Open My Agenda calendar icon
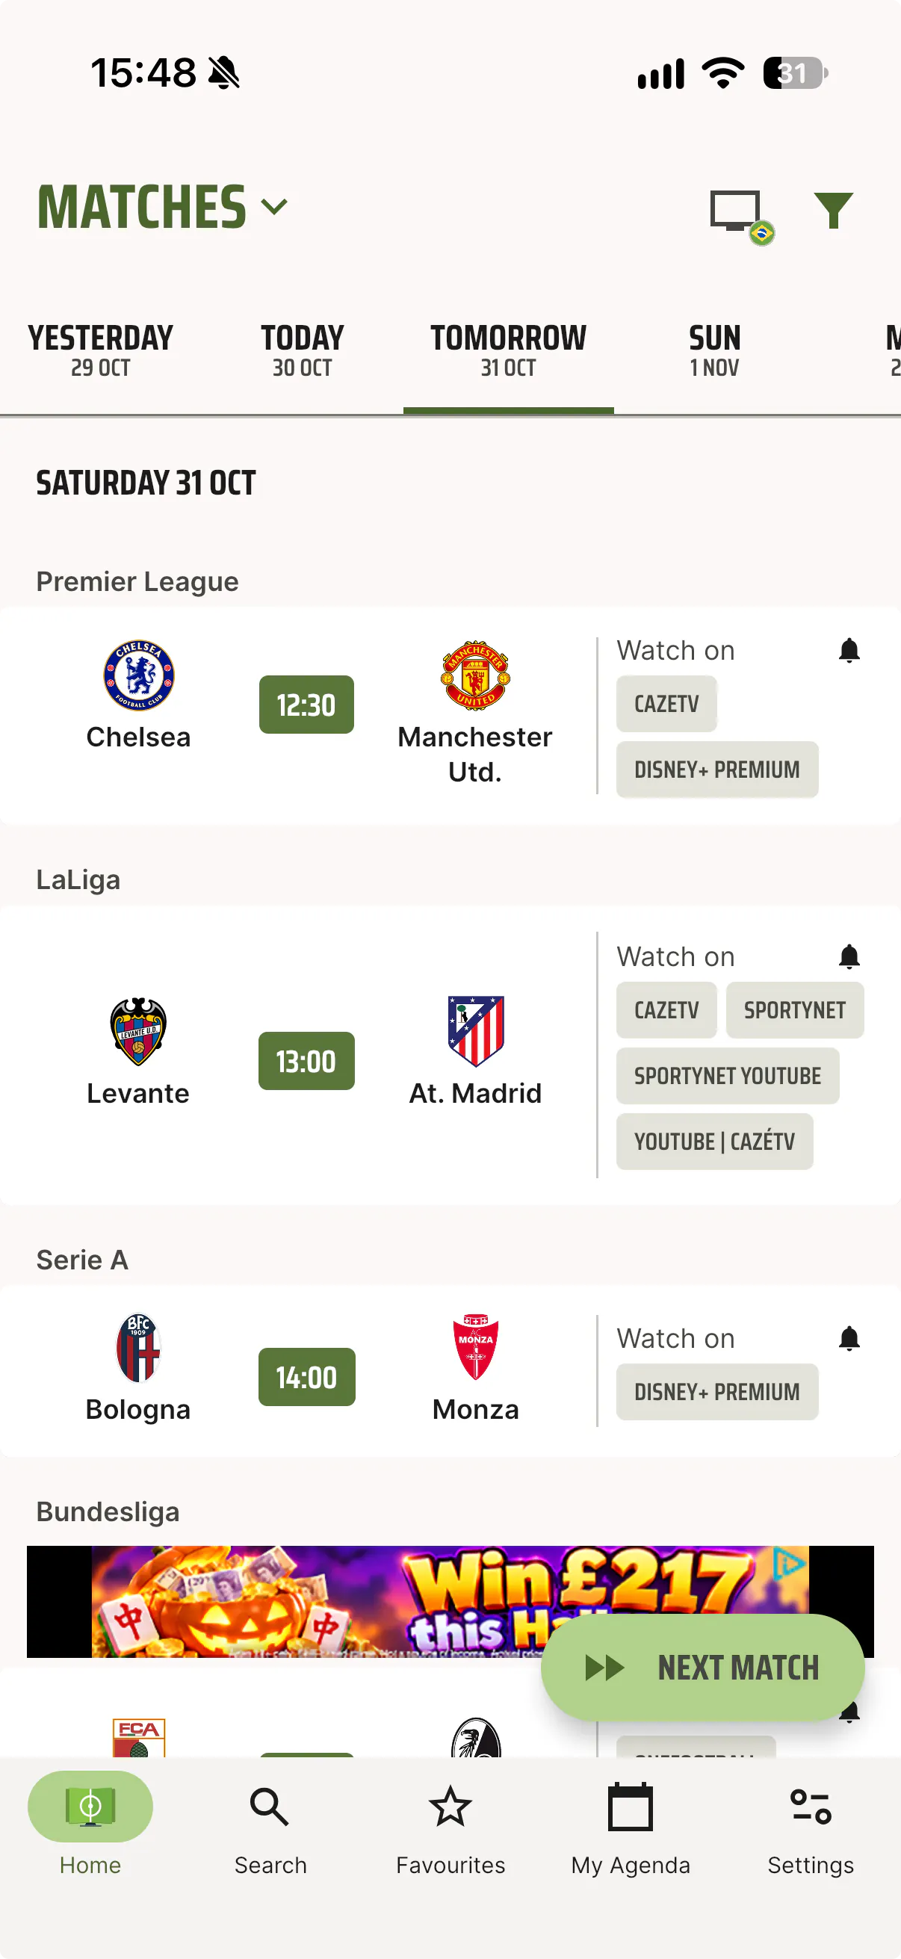 click(631, 1806)
